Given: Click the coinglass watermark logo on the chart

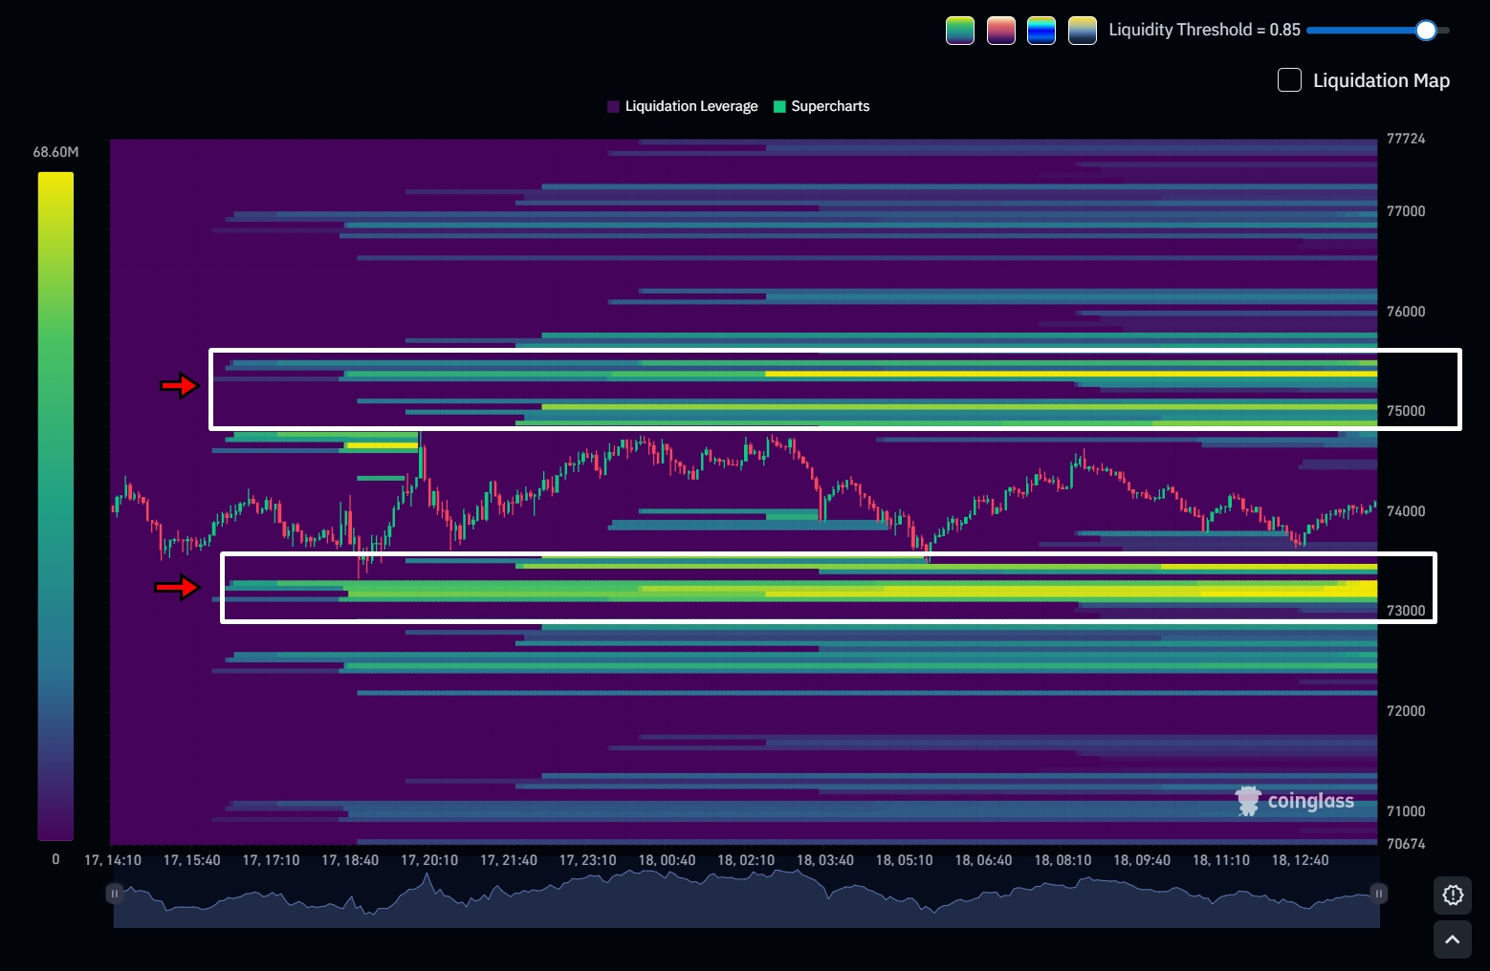Looking at the screenshot, I should pyautogui.click(x=1247, y=800).
